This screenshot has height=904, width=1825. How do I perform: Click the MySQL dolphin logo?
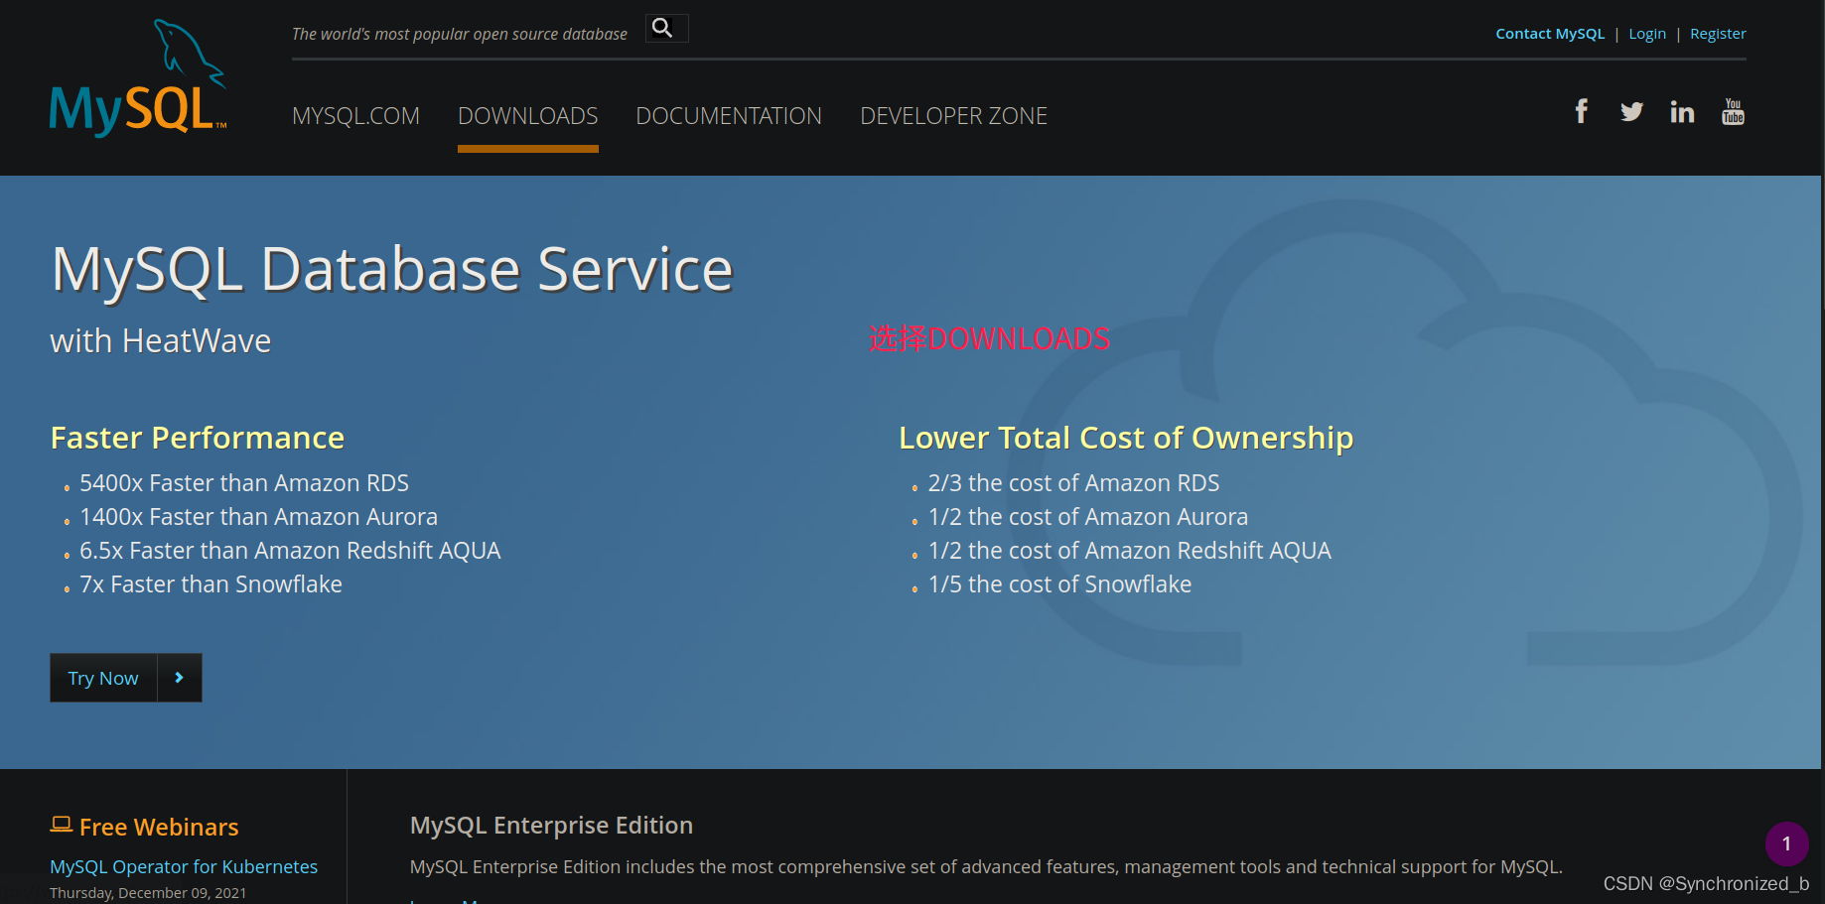coord(138,77)
